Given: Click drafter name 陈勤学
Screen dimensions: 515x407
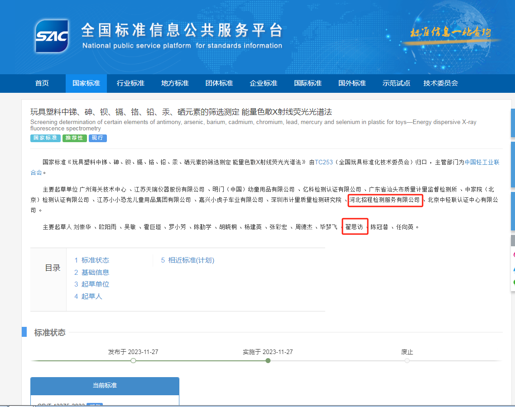Looking at the screenshot, I should pos(202,227).
